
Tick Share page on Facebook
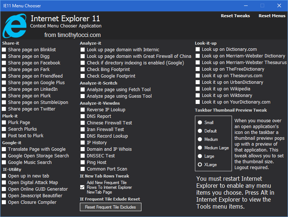point(4,63)
